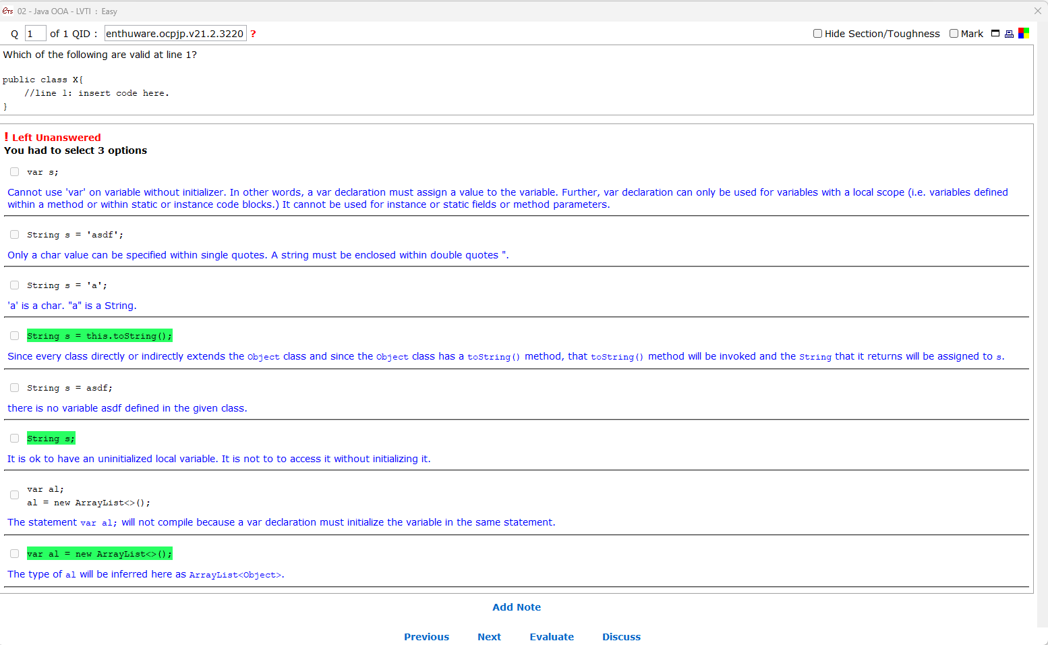1048x645 pixels.
Task: Click the vertical scrollbar on right edge
Action: coord(1042,324)
